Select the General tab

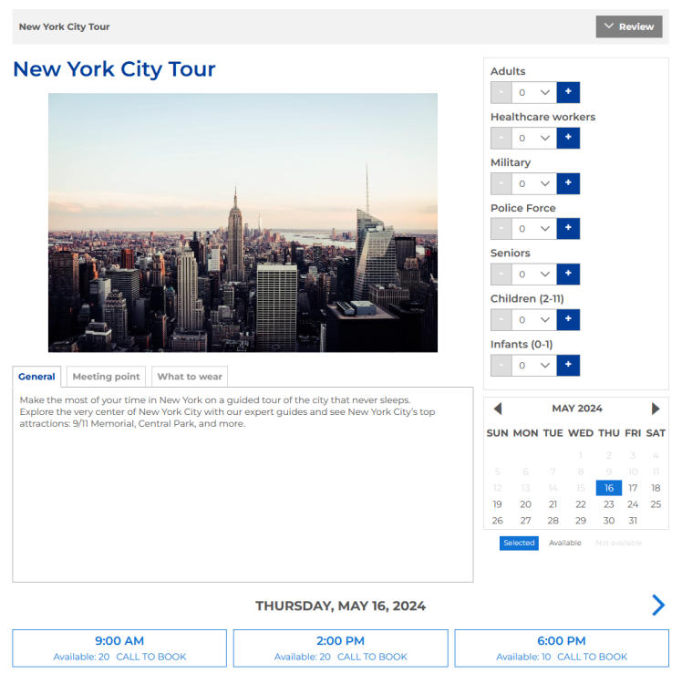click(x=36, y=377)
